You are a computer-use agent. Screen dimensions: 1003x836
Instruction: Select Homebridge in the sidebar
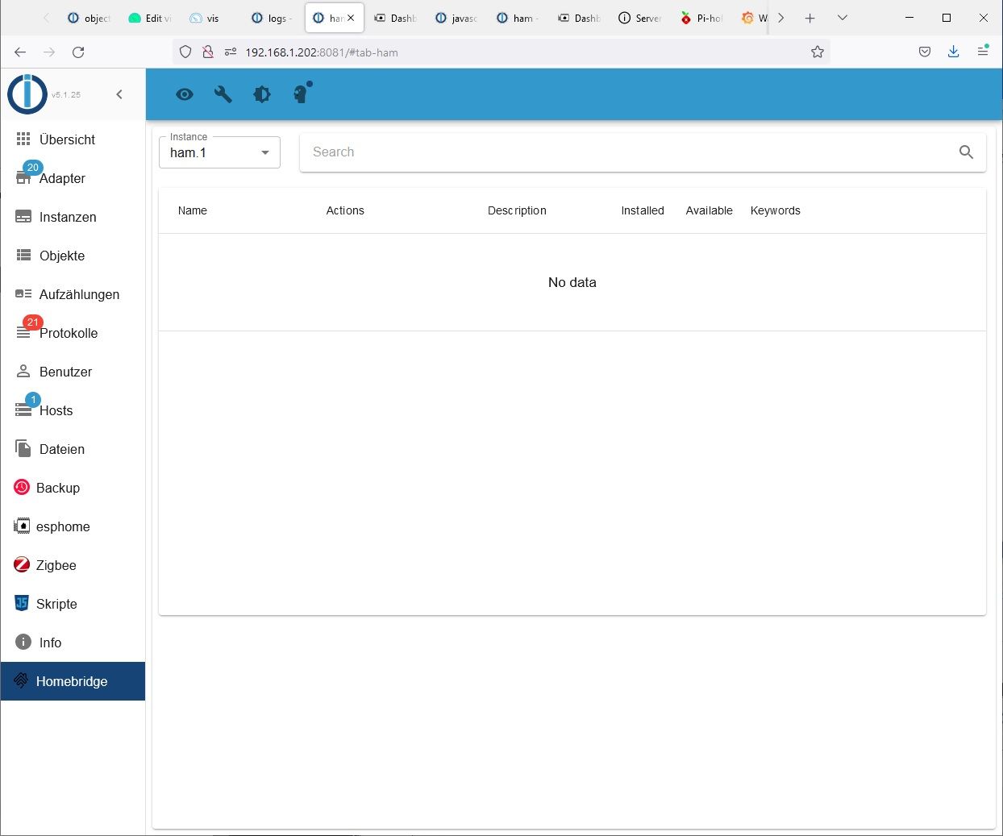[x=73, y=681]
